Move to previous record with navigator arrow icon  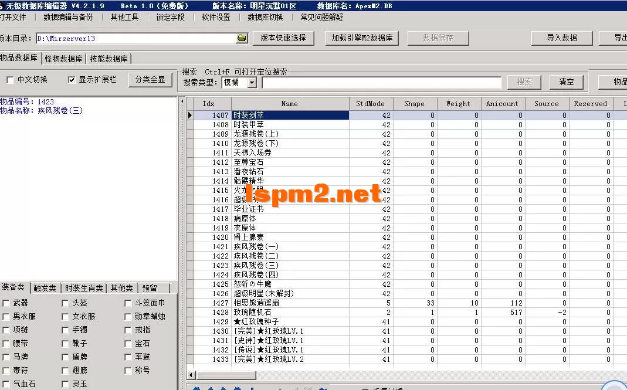tap(210, 387)
